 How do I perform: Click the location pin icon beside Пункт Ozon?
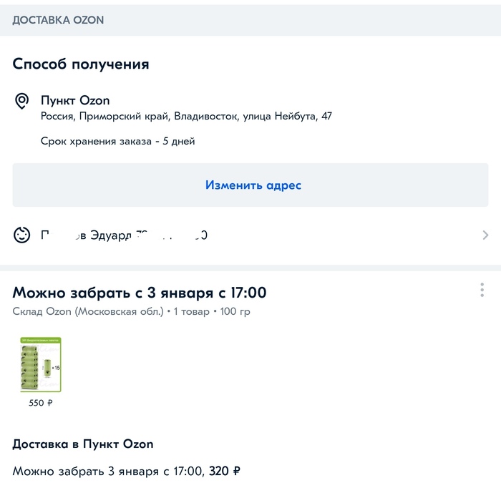point(22,101)
